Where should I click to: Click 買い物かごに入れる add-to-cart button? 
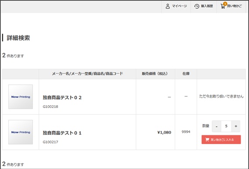[x=221, y=140]
